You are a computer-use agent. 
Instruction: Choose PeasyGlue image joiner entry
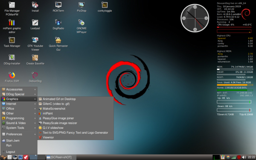pyautogui.click(x=76, y=118)
